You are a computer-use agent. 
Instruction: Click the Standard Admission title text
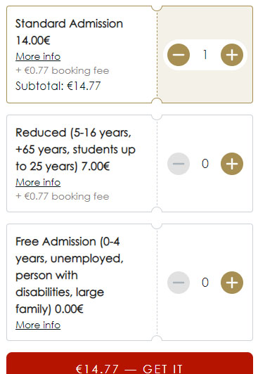(69, 24)
